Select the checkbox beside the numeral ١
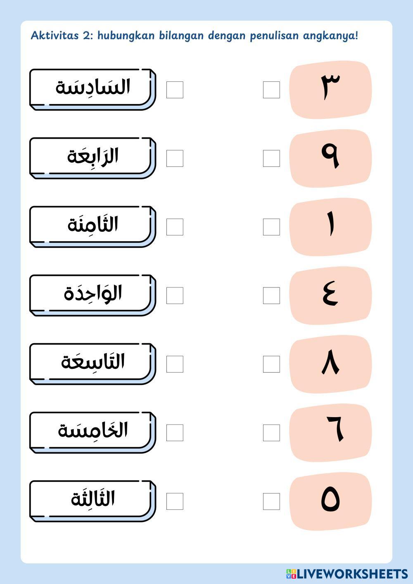Viewport: 413px width, 584px height. (271, 227)
